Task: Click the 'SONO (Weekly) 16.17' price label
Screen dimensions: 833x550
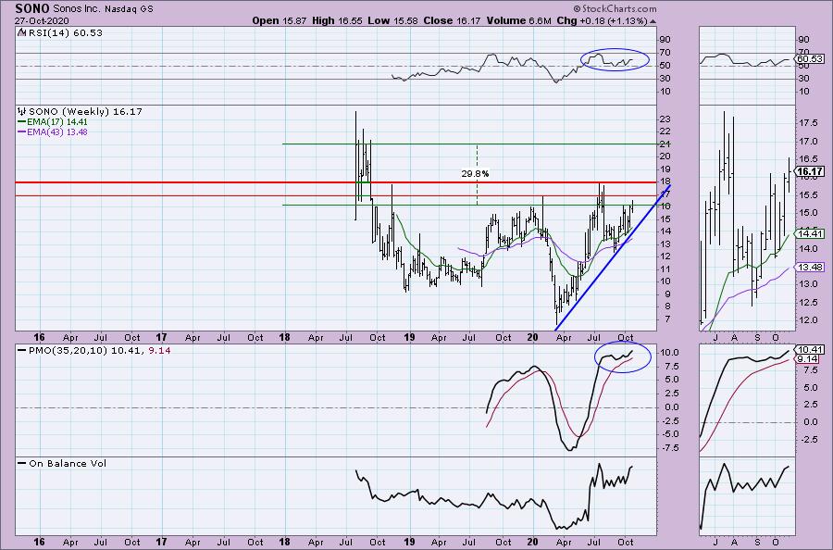Action: (85, 112)
